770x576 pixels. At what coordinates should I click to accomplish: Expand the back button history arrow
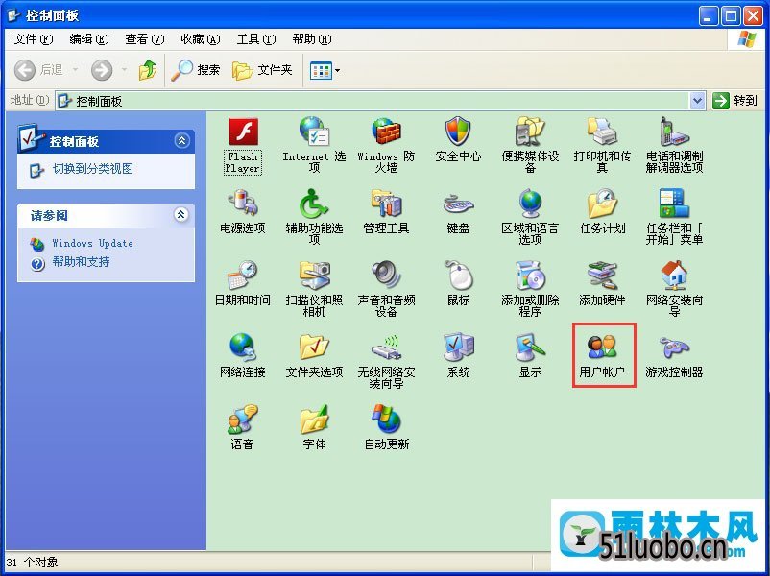tap(75, 70)
